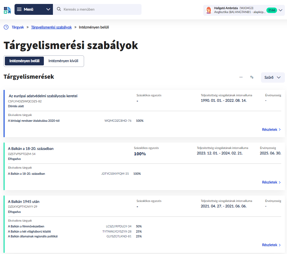The height and width of the screenshot is (254, 287).
Task: Go to Tárgyak breadcrumb
Action: [x=18, y=27]
